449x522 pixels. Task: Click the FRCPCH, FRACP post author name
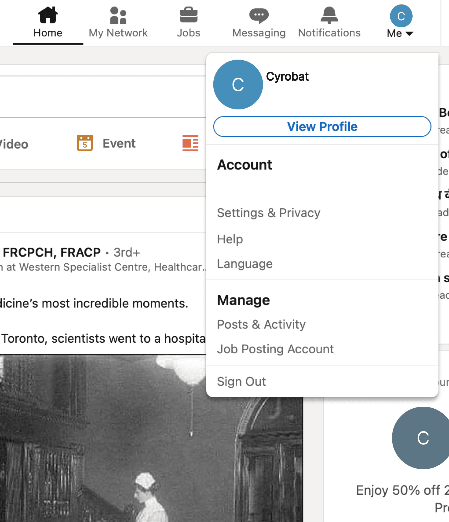pyautogui.click(x=52, y=252)
